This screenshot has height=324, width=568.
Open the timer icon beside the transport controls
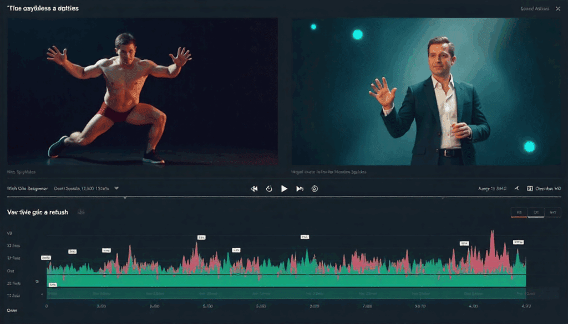click(315, 189)
